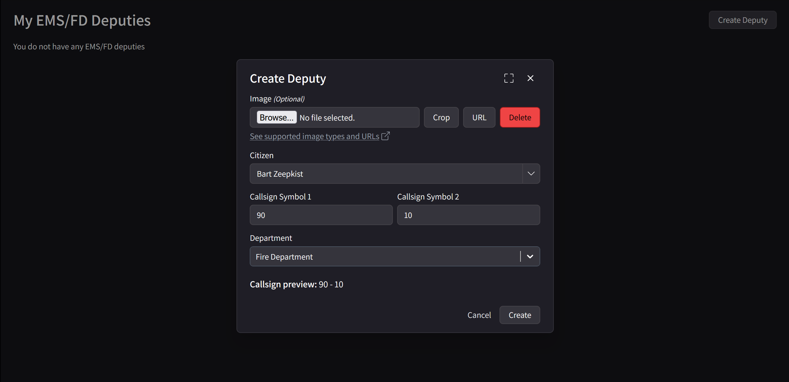The height and width of the screenshot is (382, 789).
Task: Close the Create Deputy dialog with X
Action: coord(530,78)
